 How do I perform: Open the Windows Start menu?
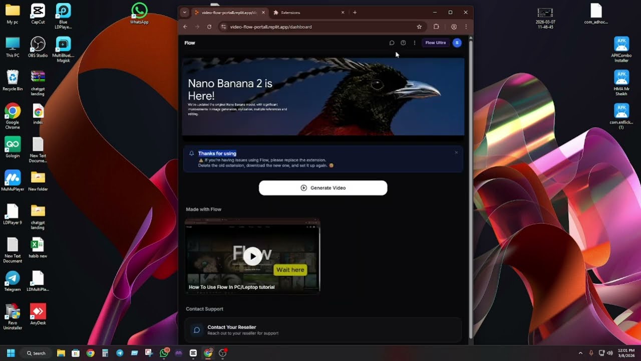(x=11, y=353)
